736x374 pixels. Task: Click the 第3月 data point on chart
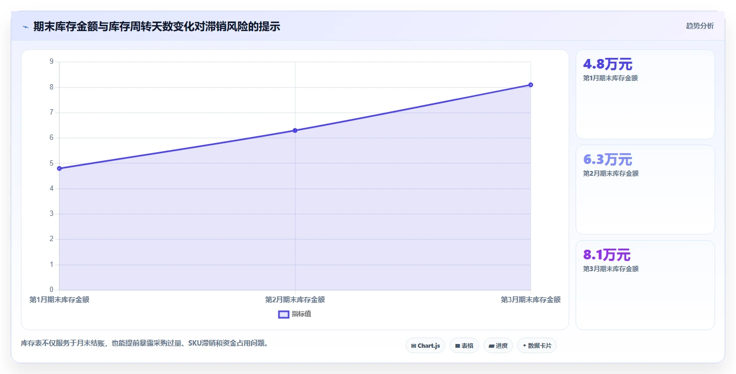[531, 85]
